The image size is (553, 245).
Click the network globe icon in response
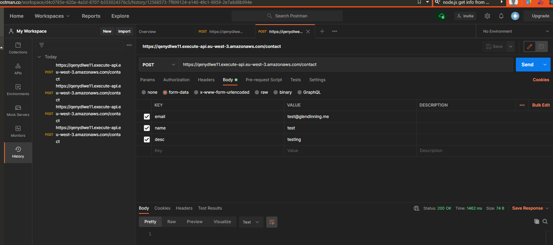(417, 208)
